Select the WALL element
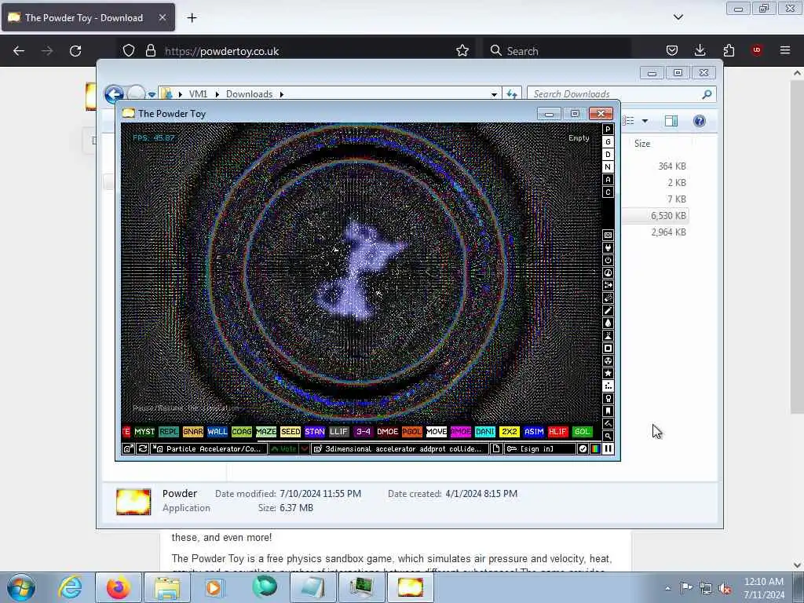This screenshot has width=804, height=603. point(217,432)
